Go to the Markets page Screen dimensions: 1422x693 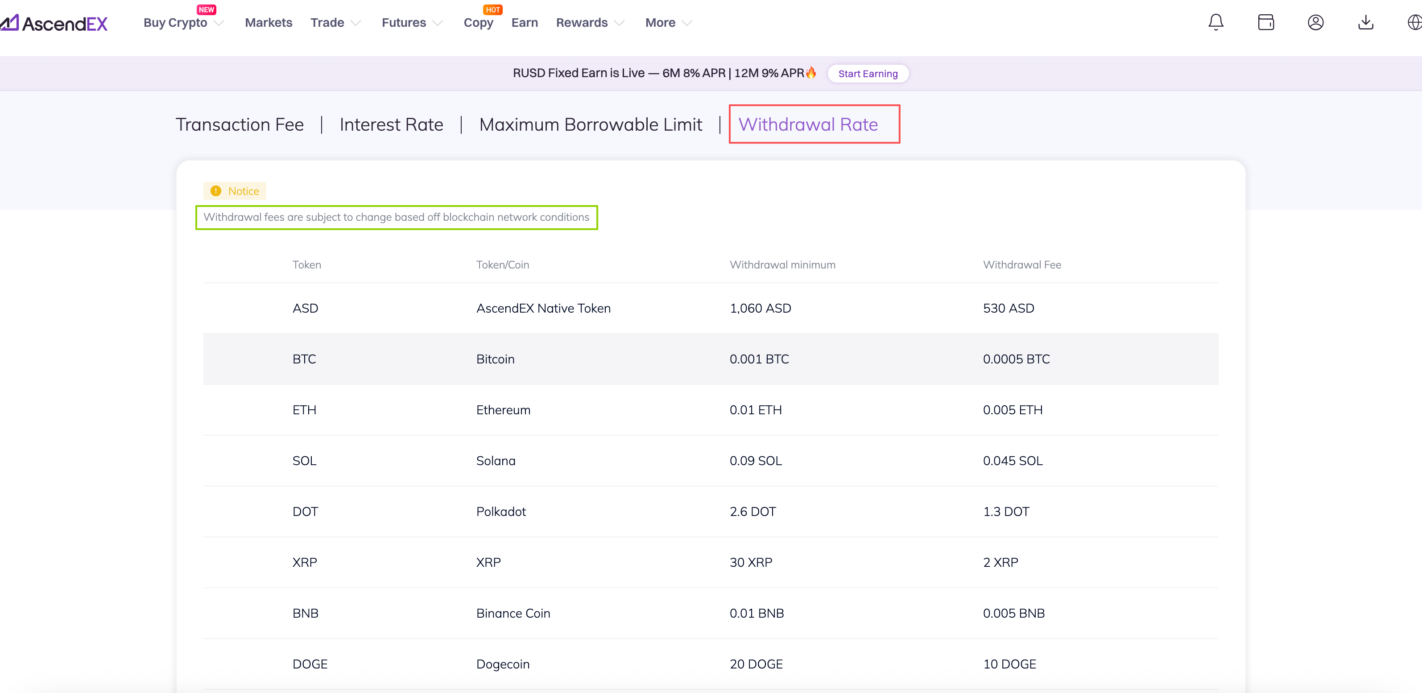[268, 23]
